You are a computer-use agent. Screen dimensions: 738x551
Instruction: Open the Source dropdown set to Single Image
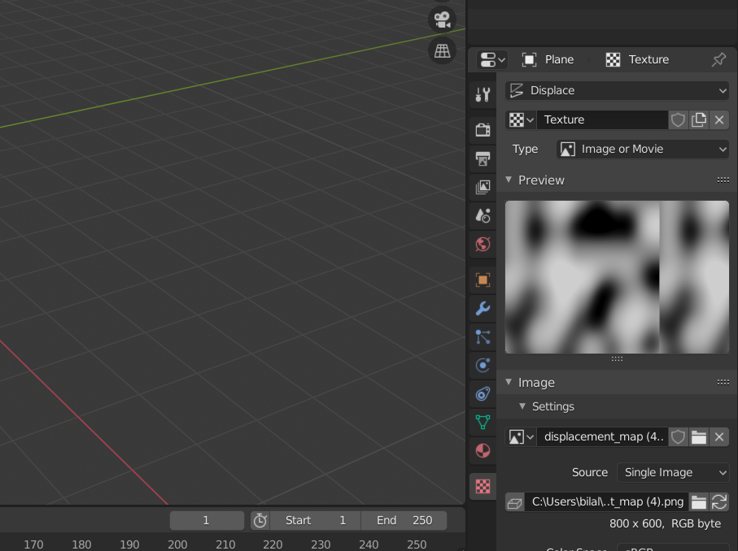pyautogui.click(x=672, y=472)
